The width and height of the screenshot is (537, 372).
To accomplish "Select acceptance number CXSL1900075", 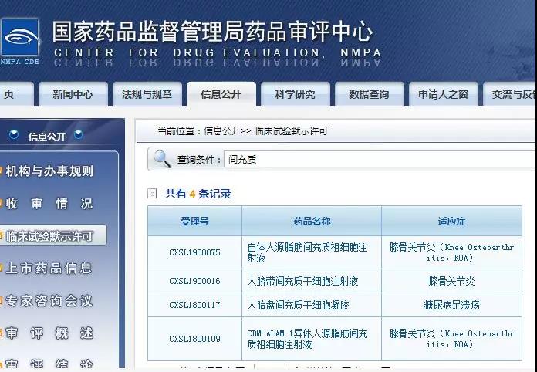I will [194, 252].
